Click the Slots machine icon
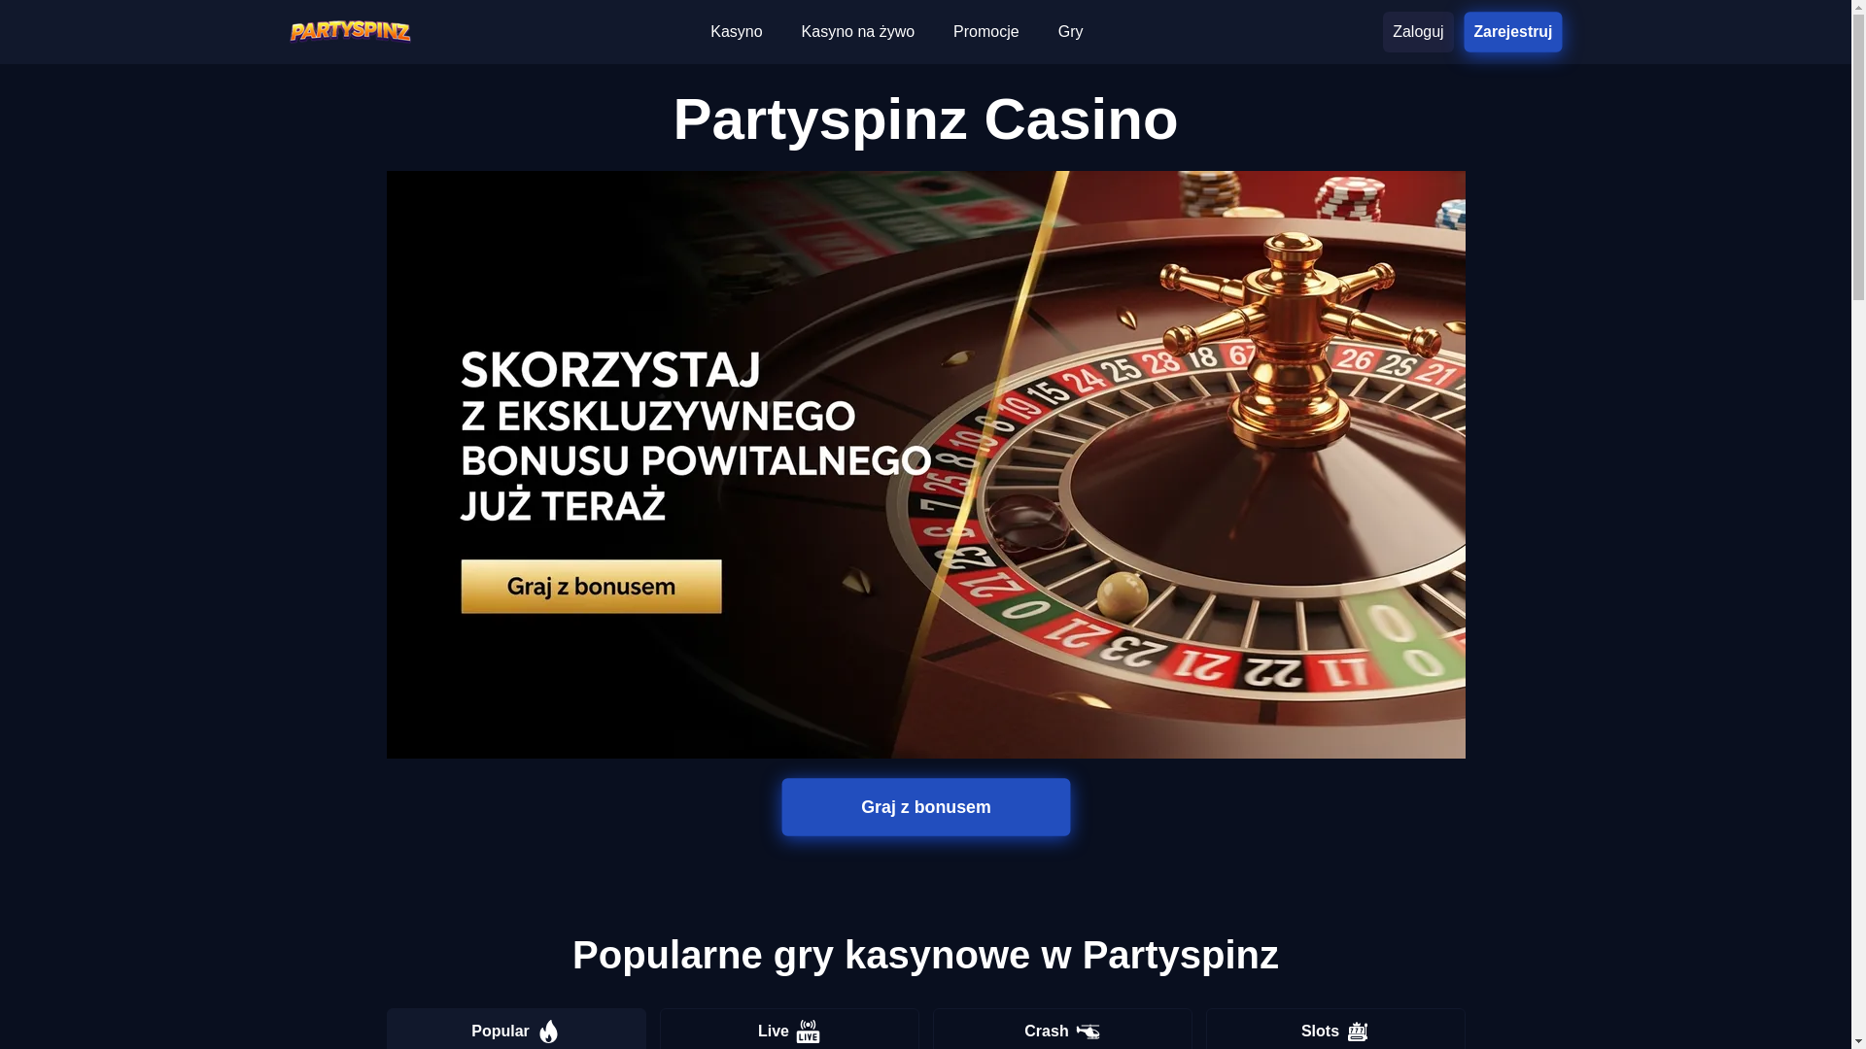The width and height of the screenshot is (1866, 1049). [1358, 1032]
